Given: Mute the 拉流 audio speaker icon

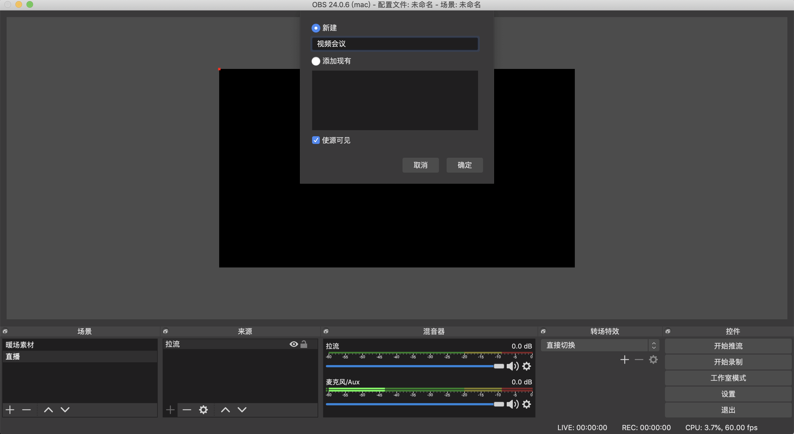Looking at the screenshot, I should click(x=512, y=366).
